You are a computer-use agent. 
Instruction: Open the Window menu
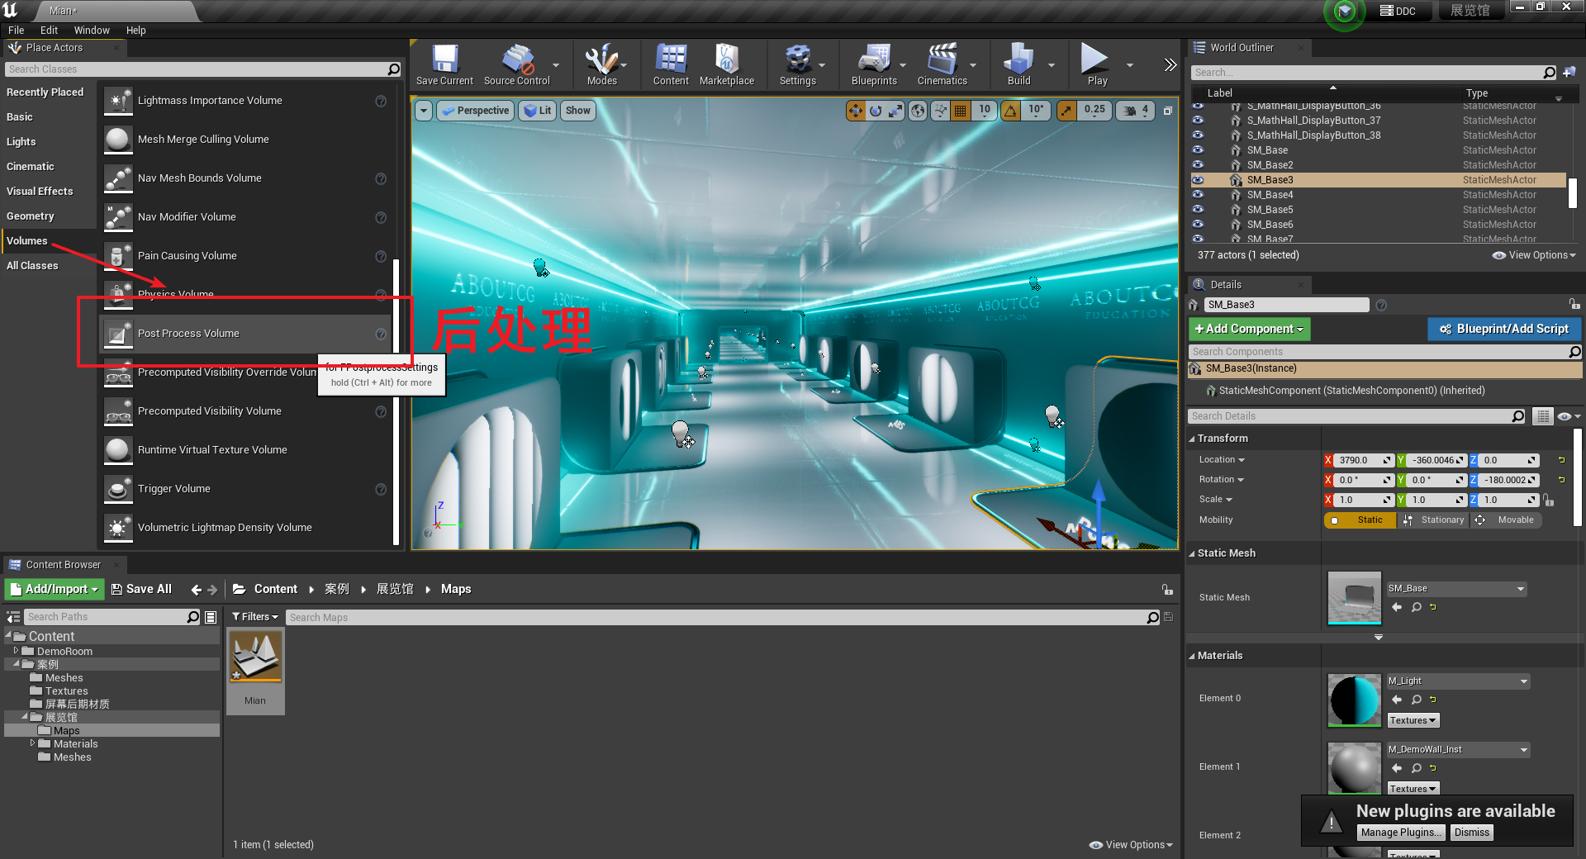click(x=92, y=30)
